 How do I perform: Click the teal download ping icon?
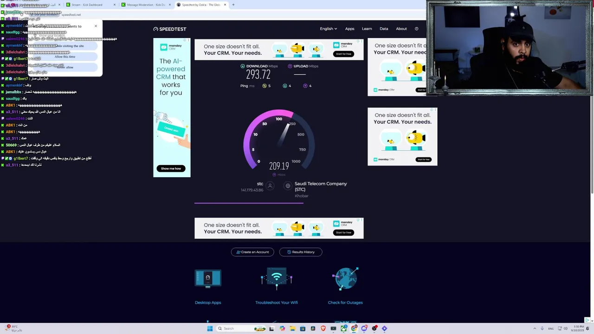285,86
